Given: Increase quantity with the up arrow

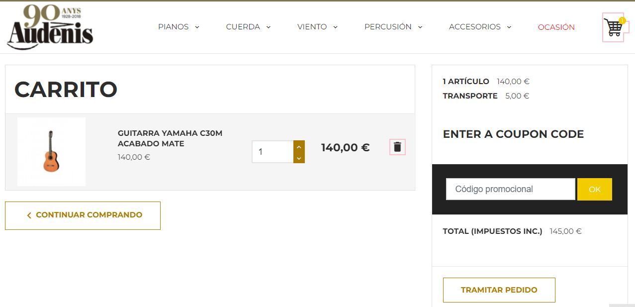Looking at the screenshot, I should [299, 147].
